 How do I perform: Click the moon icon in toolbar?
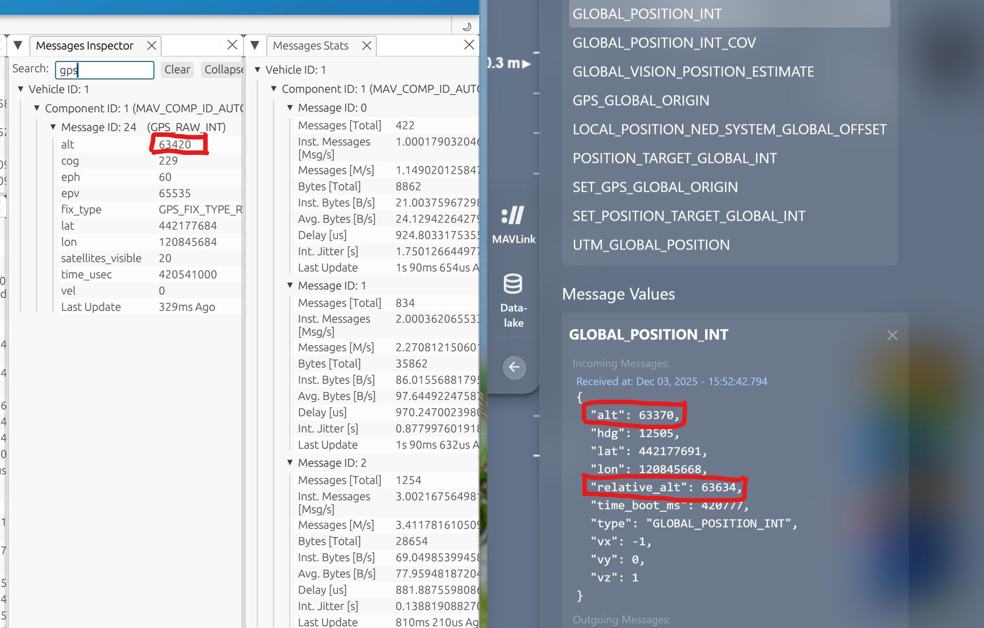[x=467, y=27]
